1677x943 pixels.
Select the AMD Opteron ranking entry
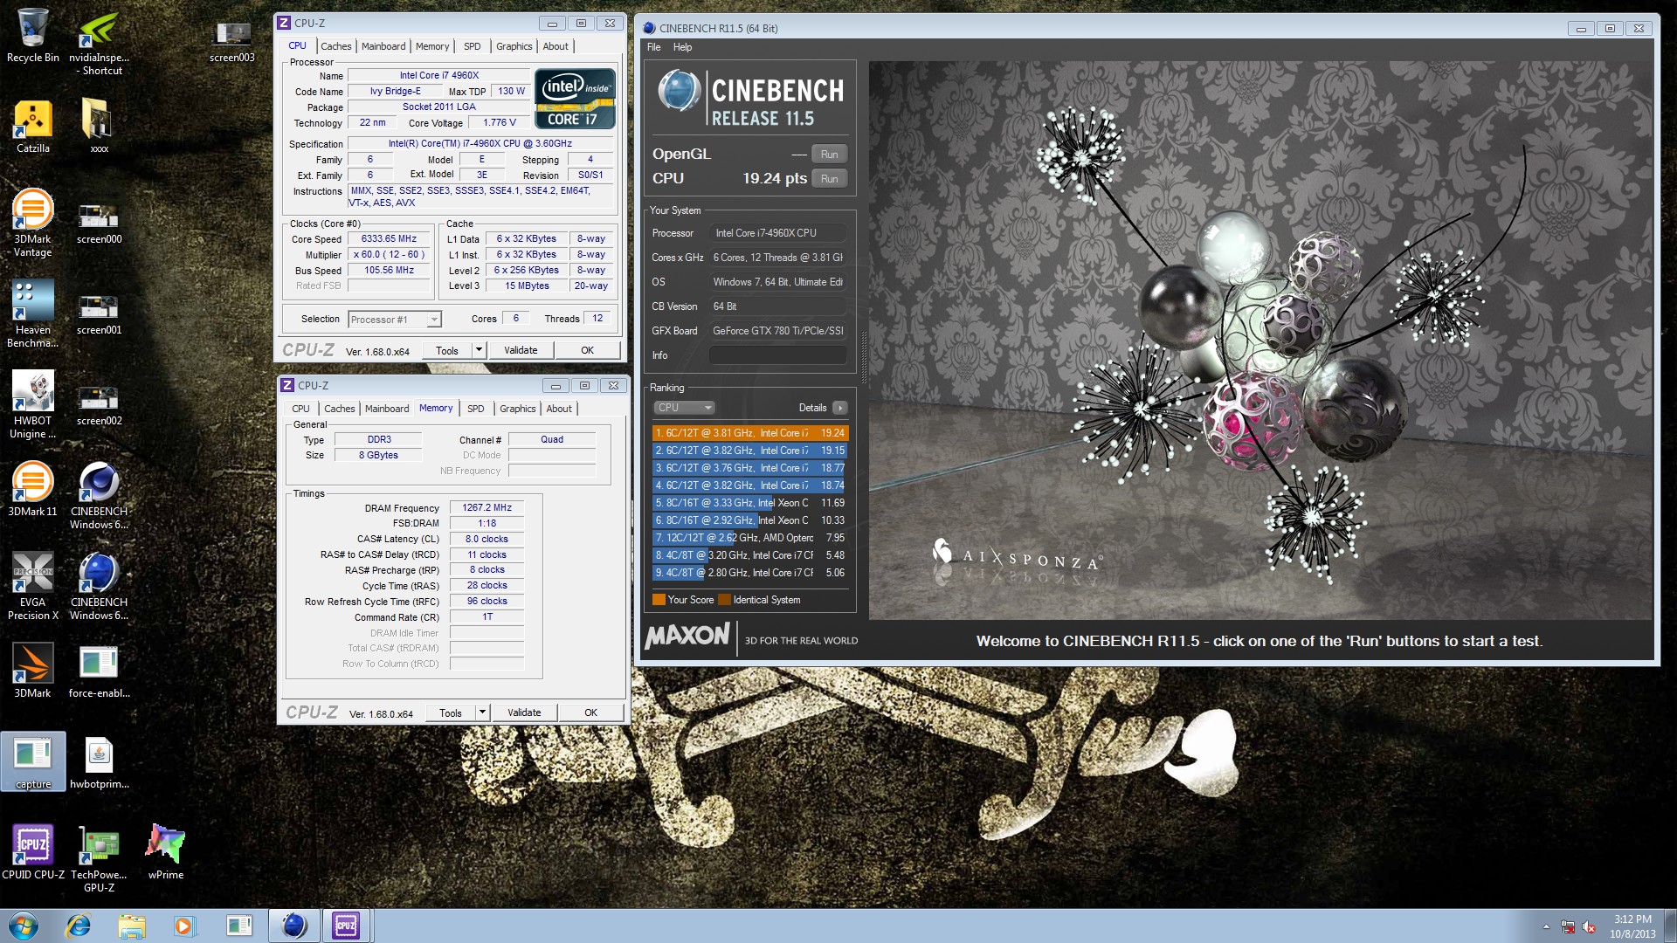pos(749,538)
